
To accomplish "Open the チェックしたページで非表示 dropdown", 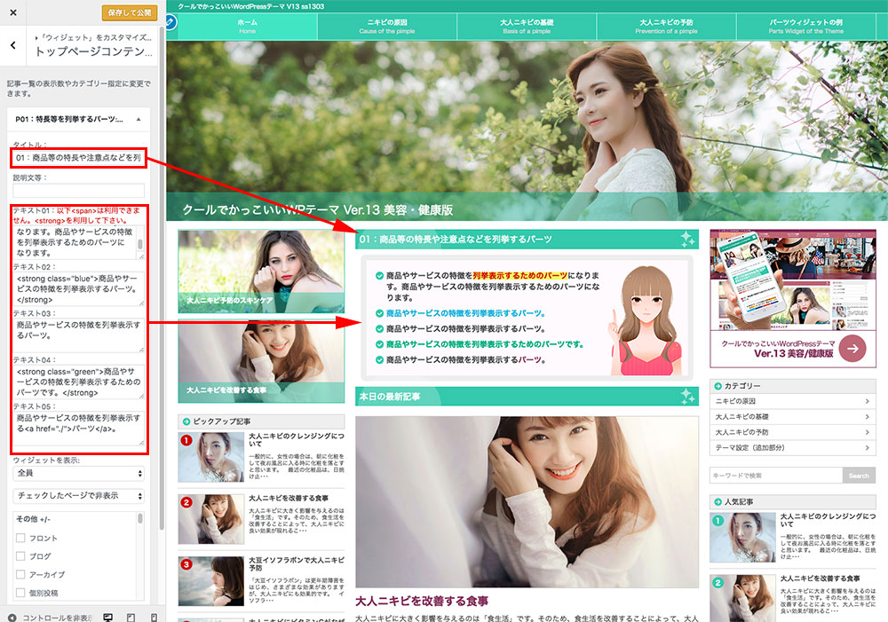I will coord(78,495).
